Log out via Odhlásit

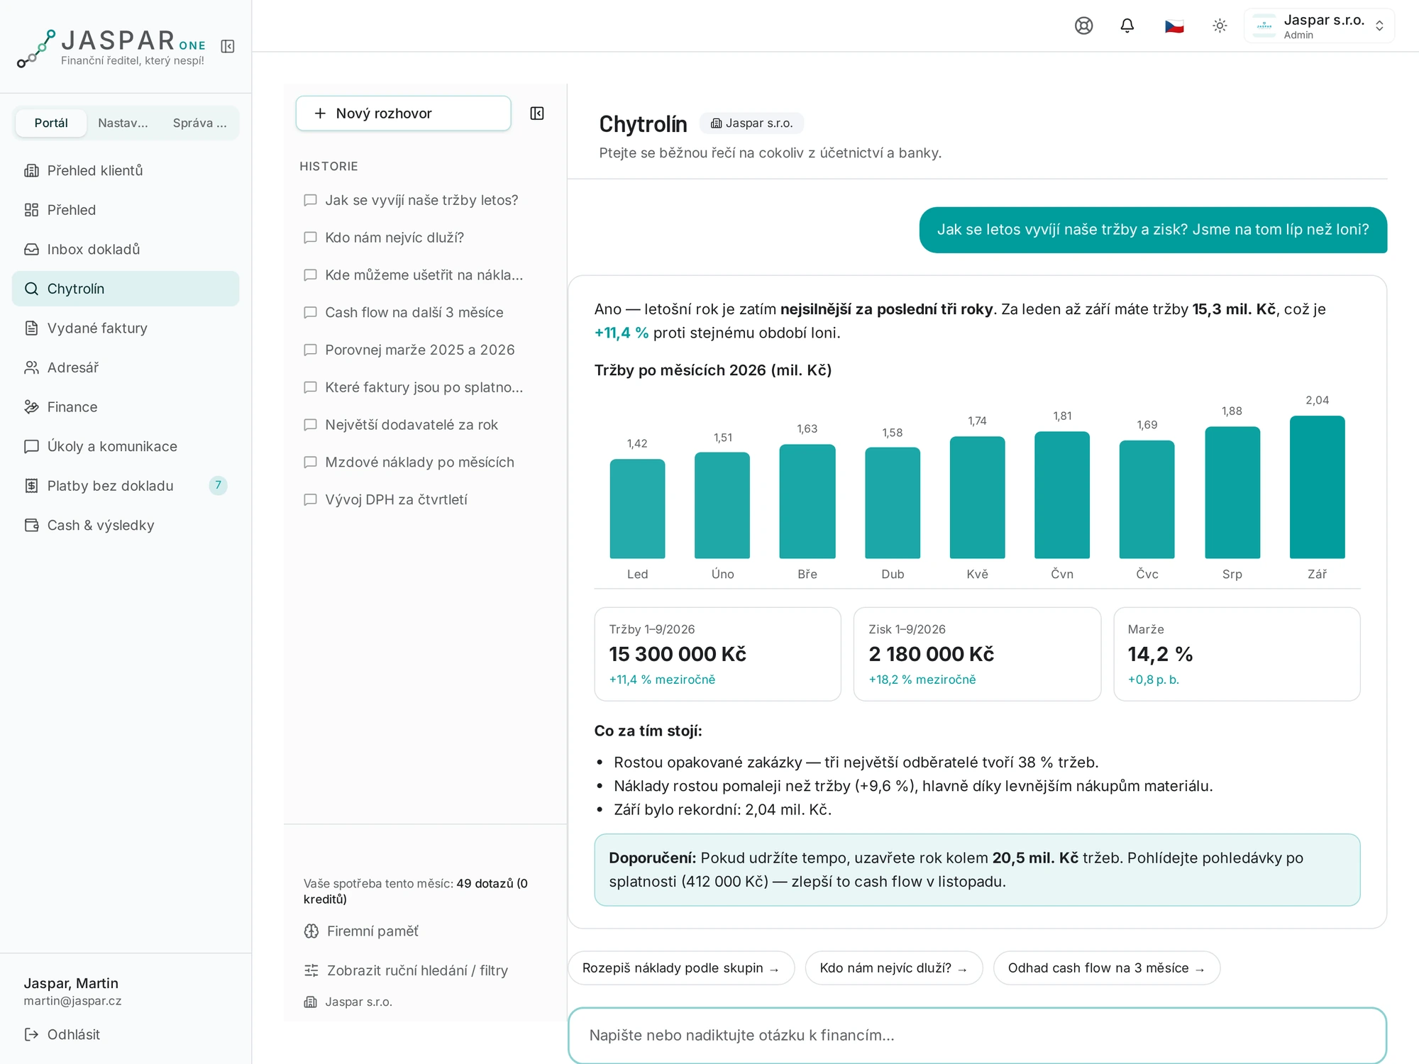click(62, 1034)
